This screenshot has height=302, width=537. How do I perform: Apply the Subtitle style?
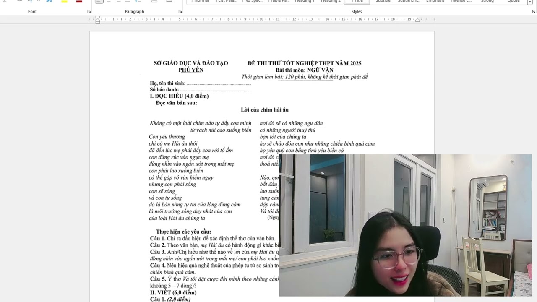click(383, 1)
